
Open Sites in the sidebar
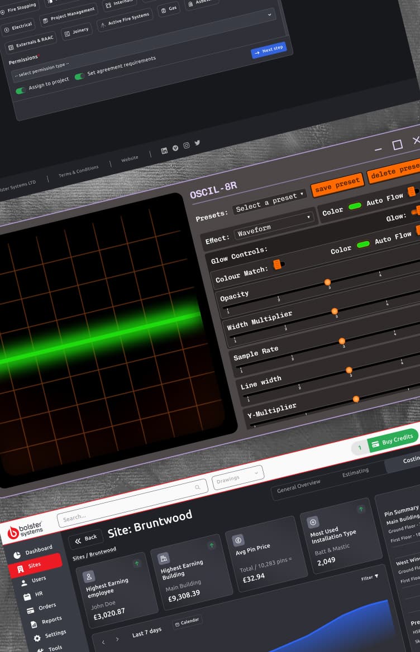click(x=35, y=565)
